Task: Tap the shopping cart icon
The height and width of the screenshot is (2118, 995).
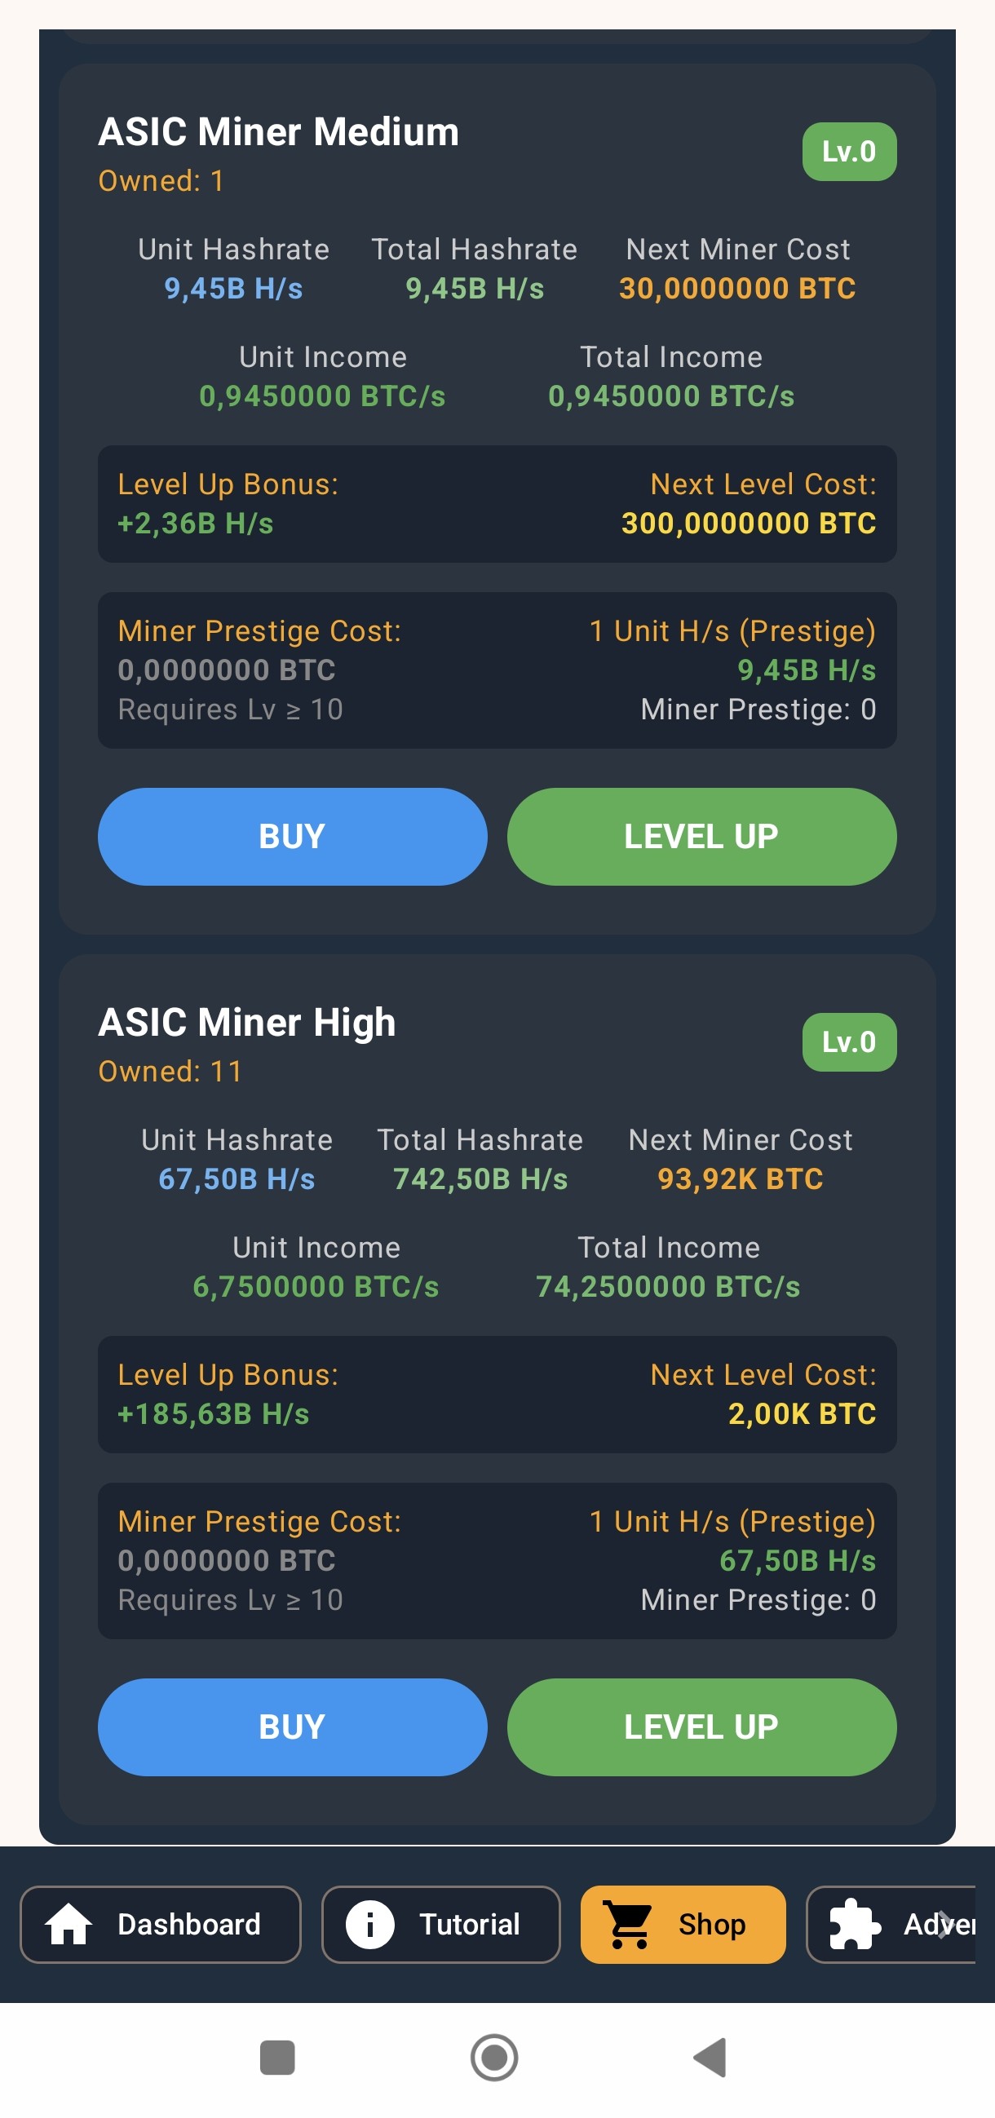Action: point(629,1924)
